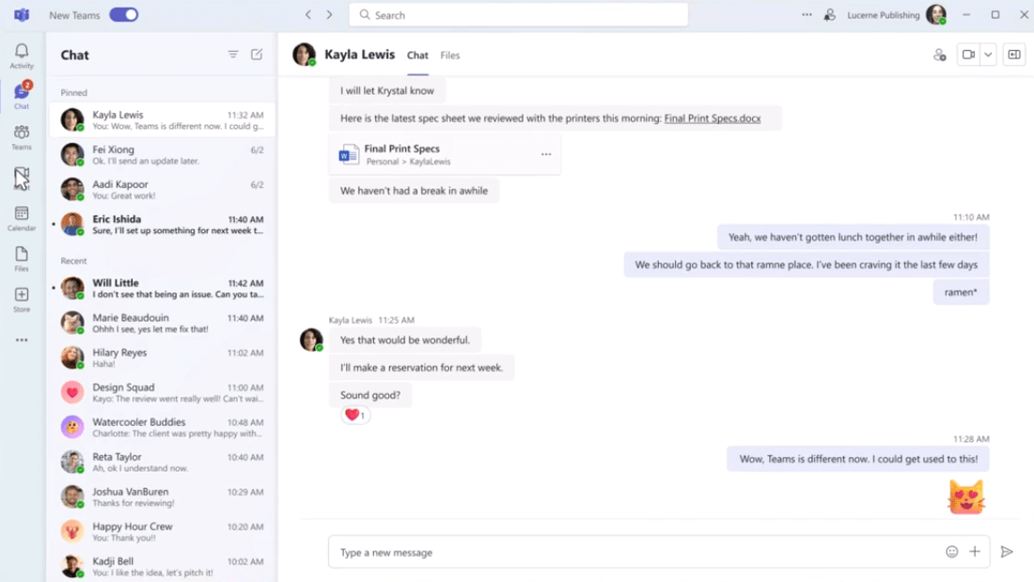
Task: Open Design Squad group chat
Action: tap(163, 393)
